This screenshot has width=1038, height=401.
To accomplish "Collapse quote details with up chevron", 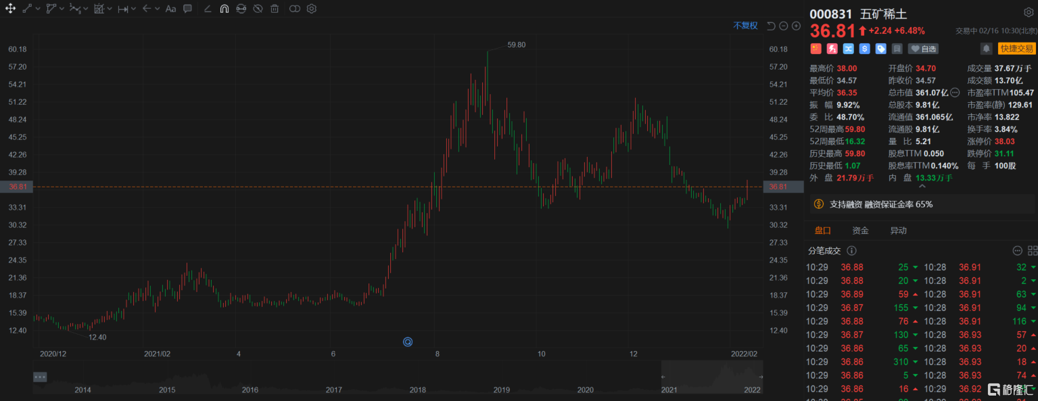I will click(x=920, y=187).
